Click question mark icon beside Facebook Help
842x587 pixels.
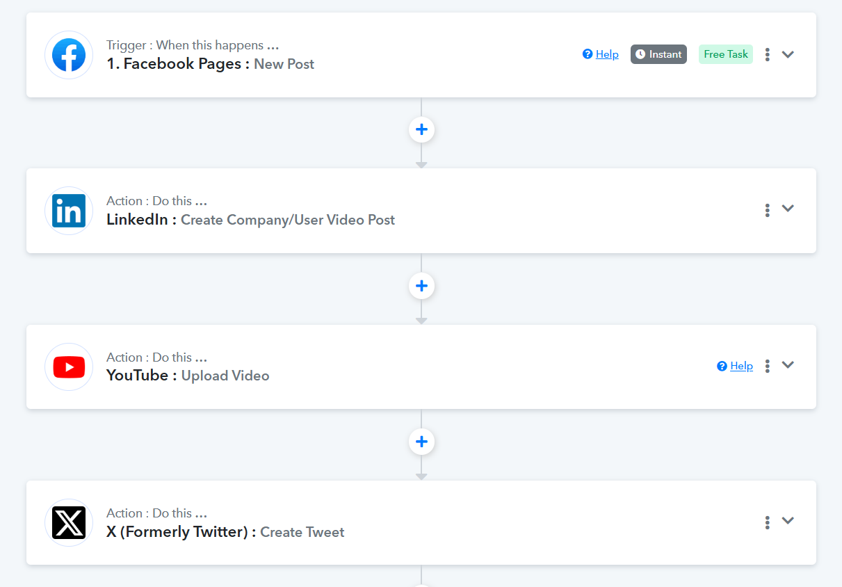click(x=588, y=54)
